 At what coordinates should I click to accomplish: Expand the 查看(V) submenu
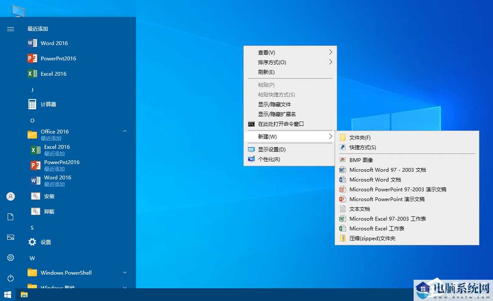click(x=290, y=52)
